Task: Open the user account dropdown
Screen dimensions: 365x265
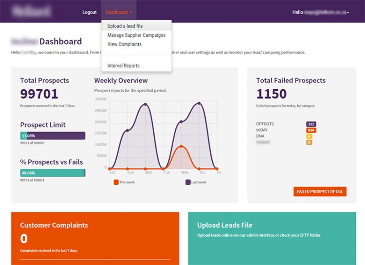Action: pos(321,12)
